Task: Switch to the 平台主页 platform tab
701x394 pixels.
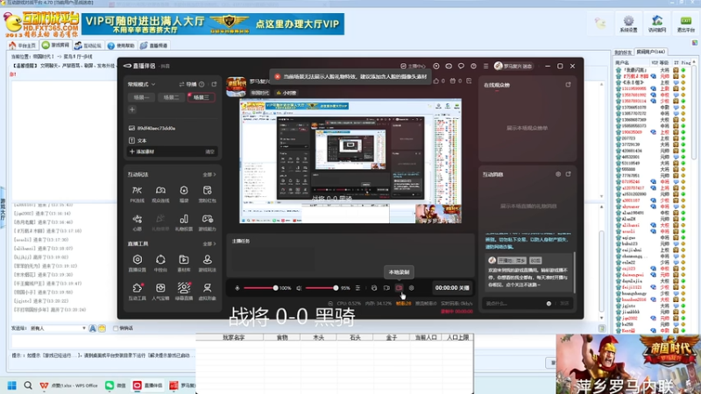Action: [x=23, y=46]
